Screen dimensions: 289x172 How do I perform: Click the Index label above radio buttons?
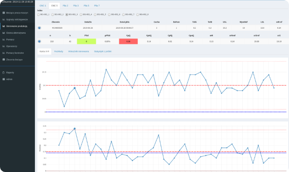click(x=40, y=10)
